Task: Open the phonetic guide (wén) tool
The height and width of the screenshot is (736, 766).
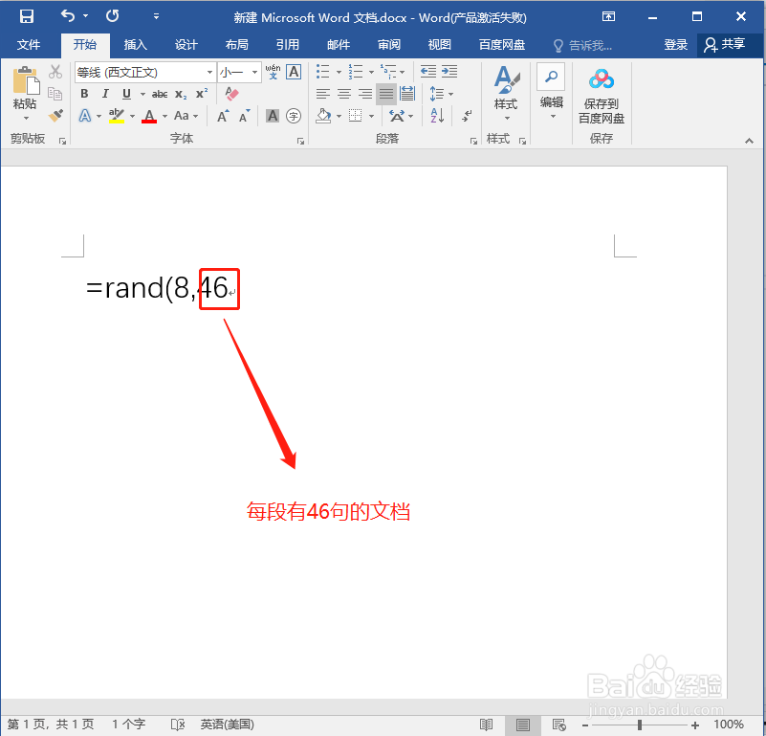Action: point(274,72)
